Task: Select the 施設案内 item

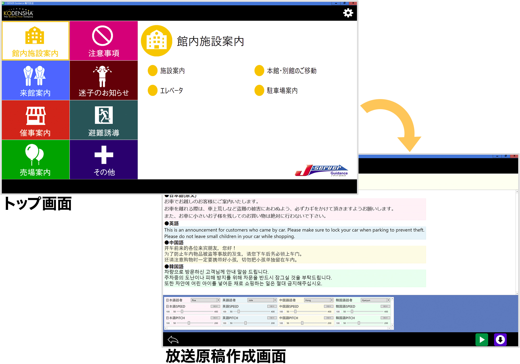Action: tap(166, 70)
